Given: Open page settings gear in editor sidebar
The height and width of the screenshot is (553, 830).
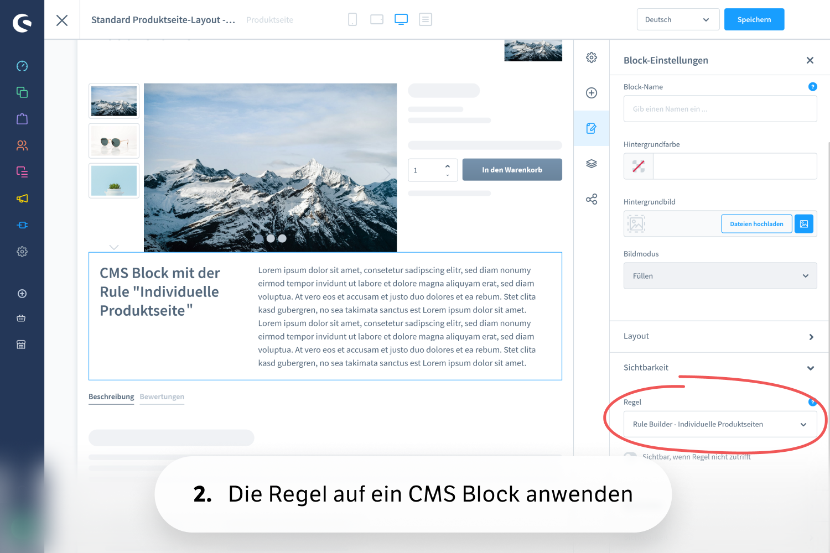Looking at the screenshot, I should click(x=592, y=58).
